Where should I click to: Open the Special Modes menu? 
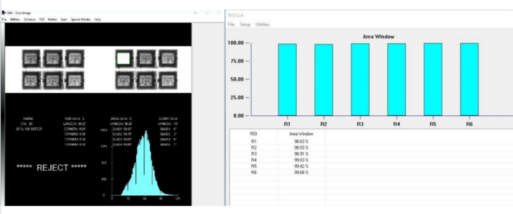point(81,20)
